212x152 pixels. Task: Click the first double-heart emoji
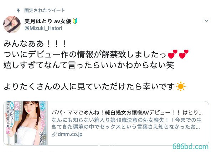click(x=172, y=54)
